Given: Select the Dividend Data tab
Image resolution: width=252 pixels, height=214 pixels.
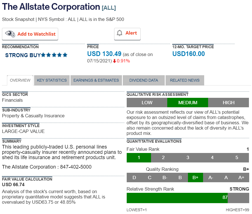Looking at the screenshot, I should [143, 80].
